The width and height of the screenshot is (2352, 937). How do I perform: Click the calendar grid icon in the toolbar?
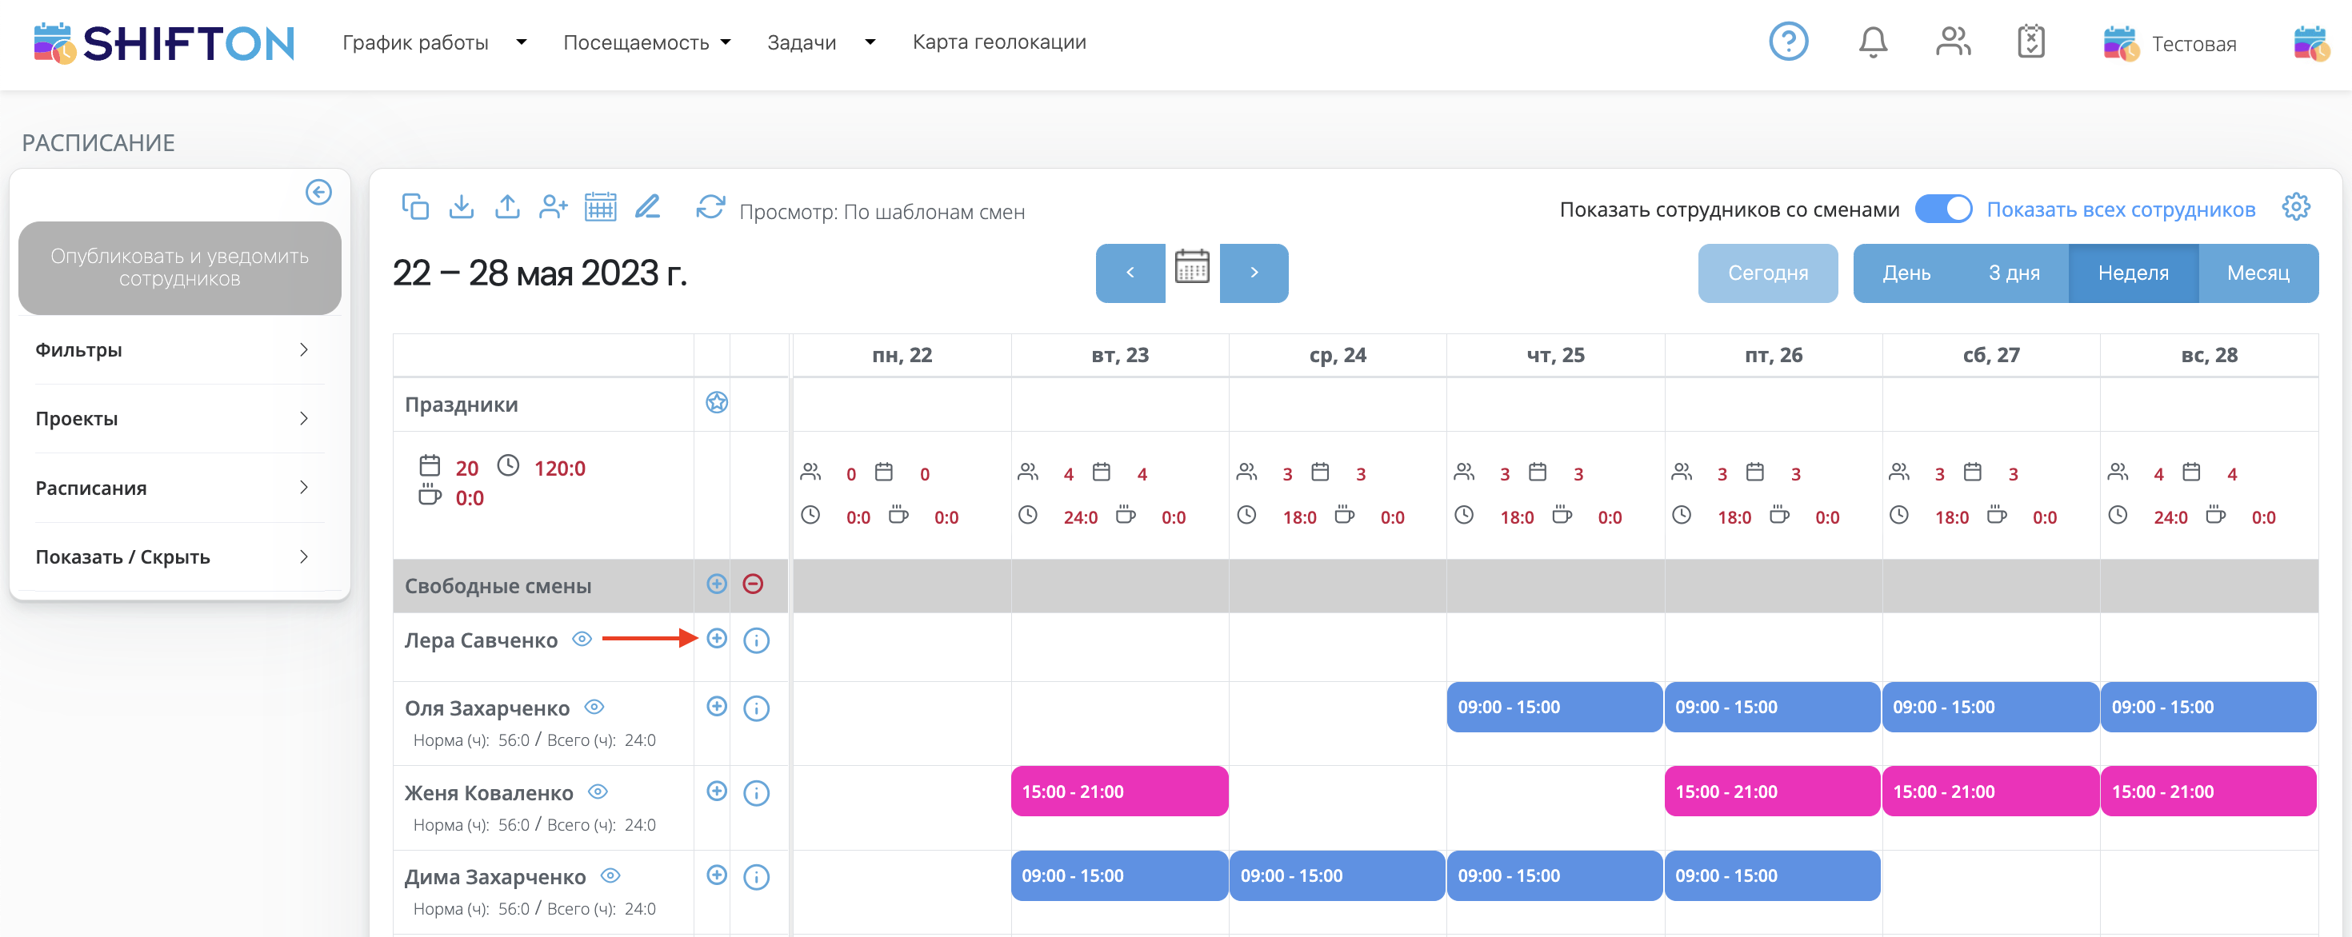(601, 207)
